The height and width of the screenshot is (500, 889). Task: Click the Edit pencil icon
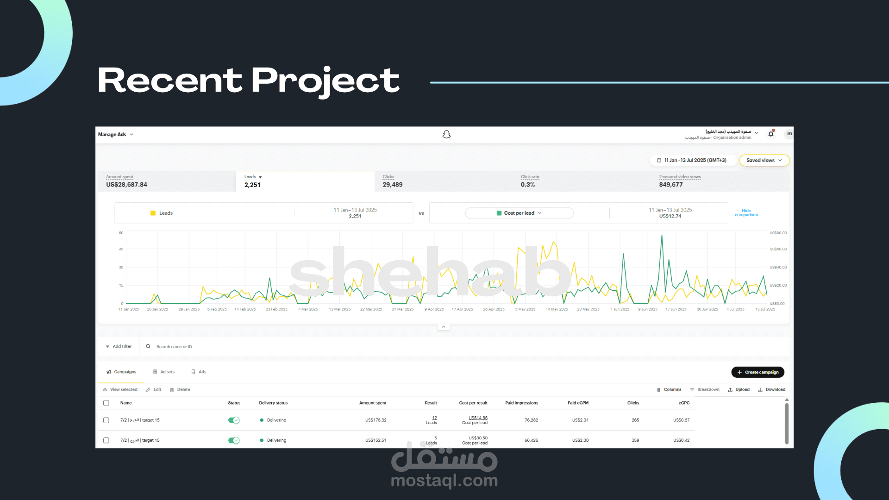[148, 390]
